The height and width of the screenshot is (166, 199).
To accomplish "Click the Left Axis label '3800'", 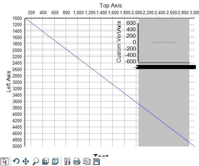I will (17, 108).
